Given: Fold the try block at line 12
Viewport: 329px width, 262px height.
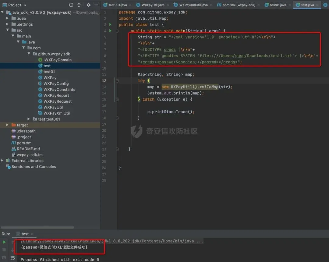Looking at the screenshot, I should (x=117, y=80).
